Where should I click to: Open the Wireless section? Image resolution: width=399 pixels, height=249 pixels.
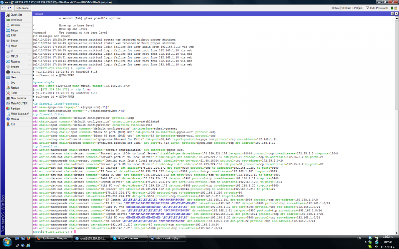tap(15, 25)
